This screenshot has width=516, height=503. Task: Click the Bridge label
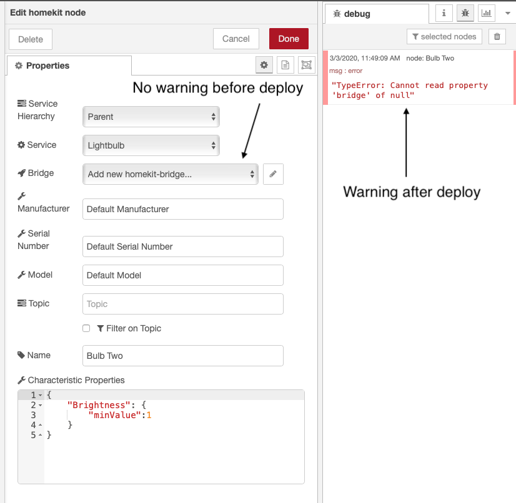[x=41, y=173]
